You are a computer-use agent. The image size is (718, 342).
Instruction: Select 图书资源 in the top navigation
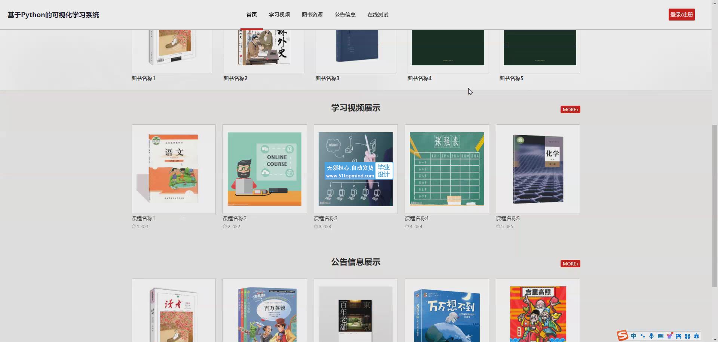tap(312, 15)
